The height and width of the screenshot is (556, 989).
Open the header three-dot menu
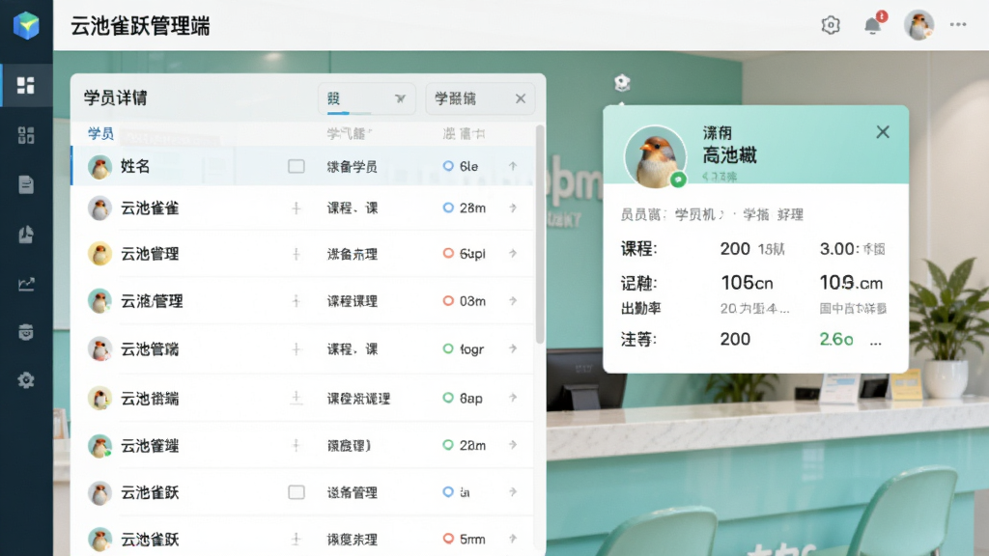[x=958, y=24]
